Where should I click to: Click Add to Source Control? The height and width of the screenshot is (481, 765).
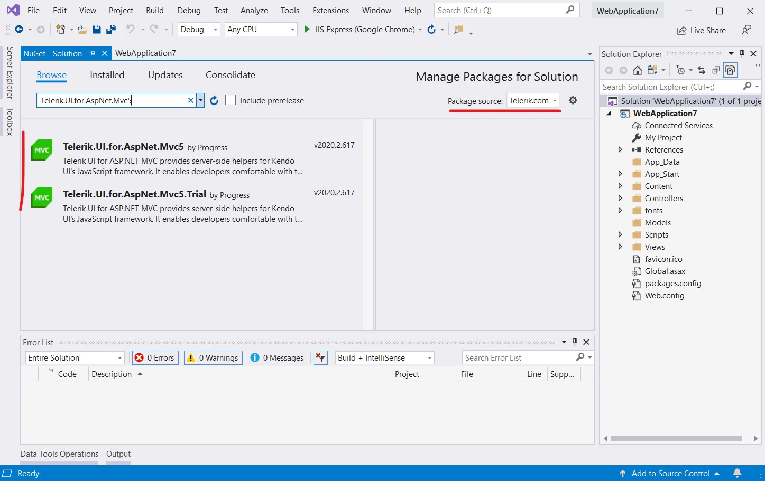pos(670,473)
